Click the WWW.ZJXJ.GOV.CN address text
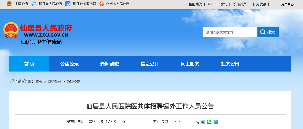This screenshot has width=303, height=129. [46, 35]
